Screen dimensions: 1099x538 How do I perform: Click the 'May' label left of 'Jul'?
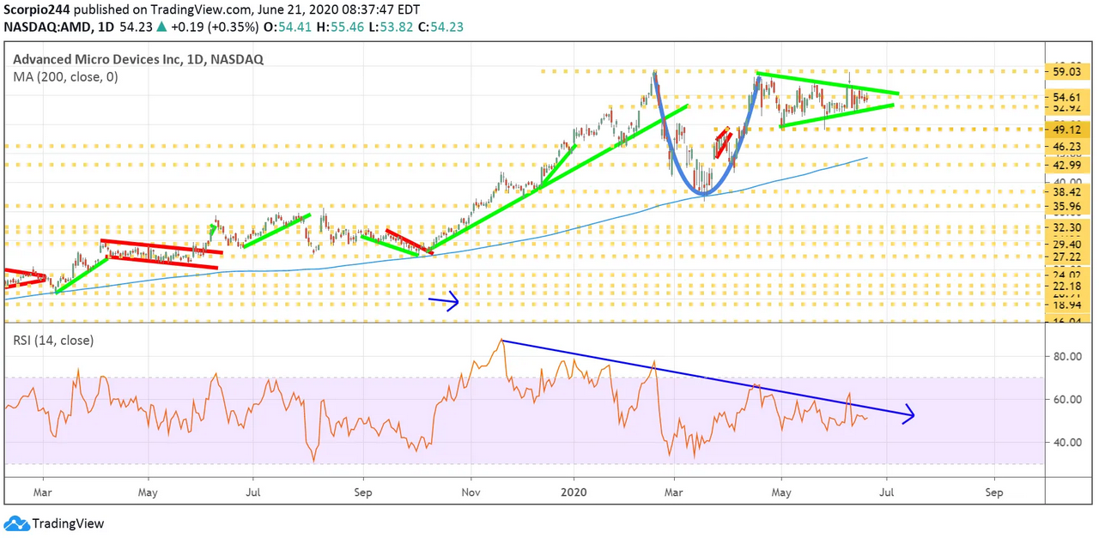pos(148,493)
